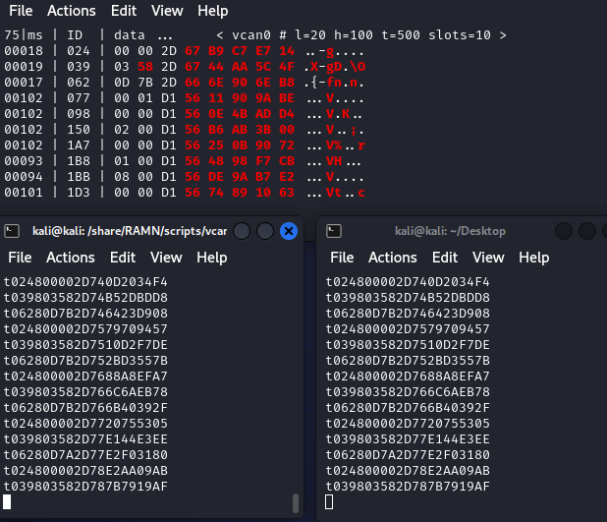Maximize the kali@kali ~/Desktop terminal window
Screen dimensions: 607x522
click(586, 231)
